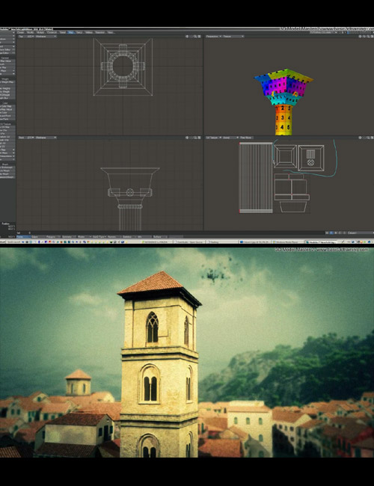This screenshot has height=486, width=374.
Task: Open Wireframe style dropdown in Back viewport
Action: 46,138
